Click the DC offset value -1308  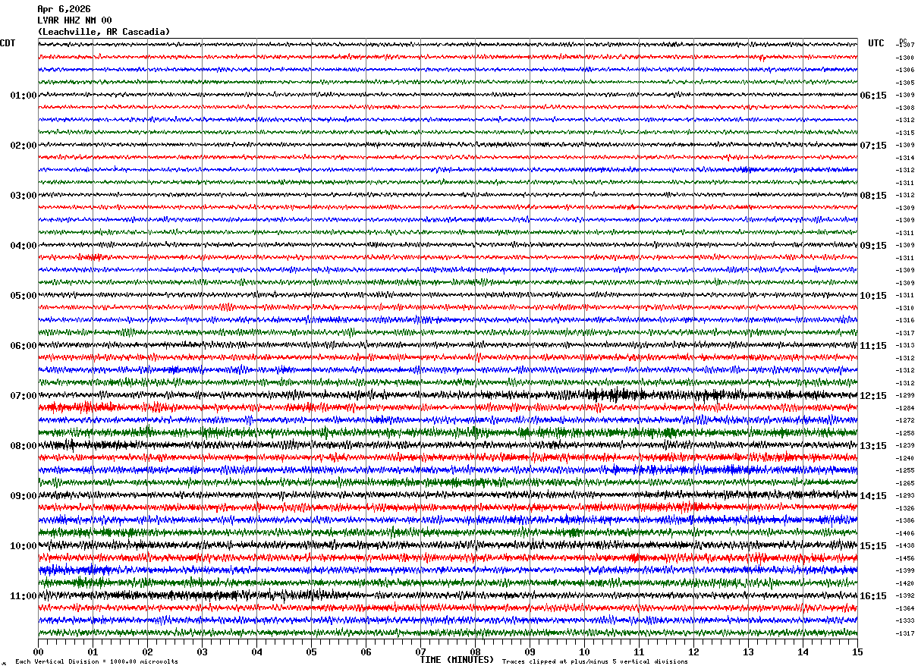905,108
